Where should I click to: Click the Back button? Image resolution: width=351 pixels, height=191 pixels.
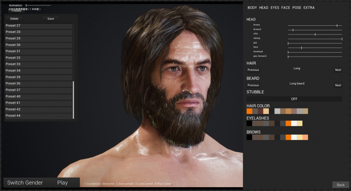coord(340,185)
